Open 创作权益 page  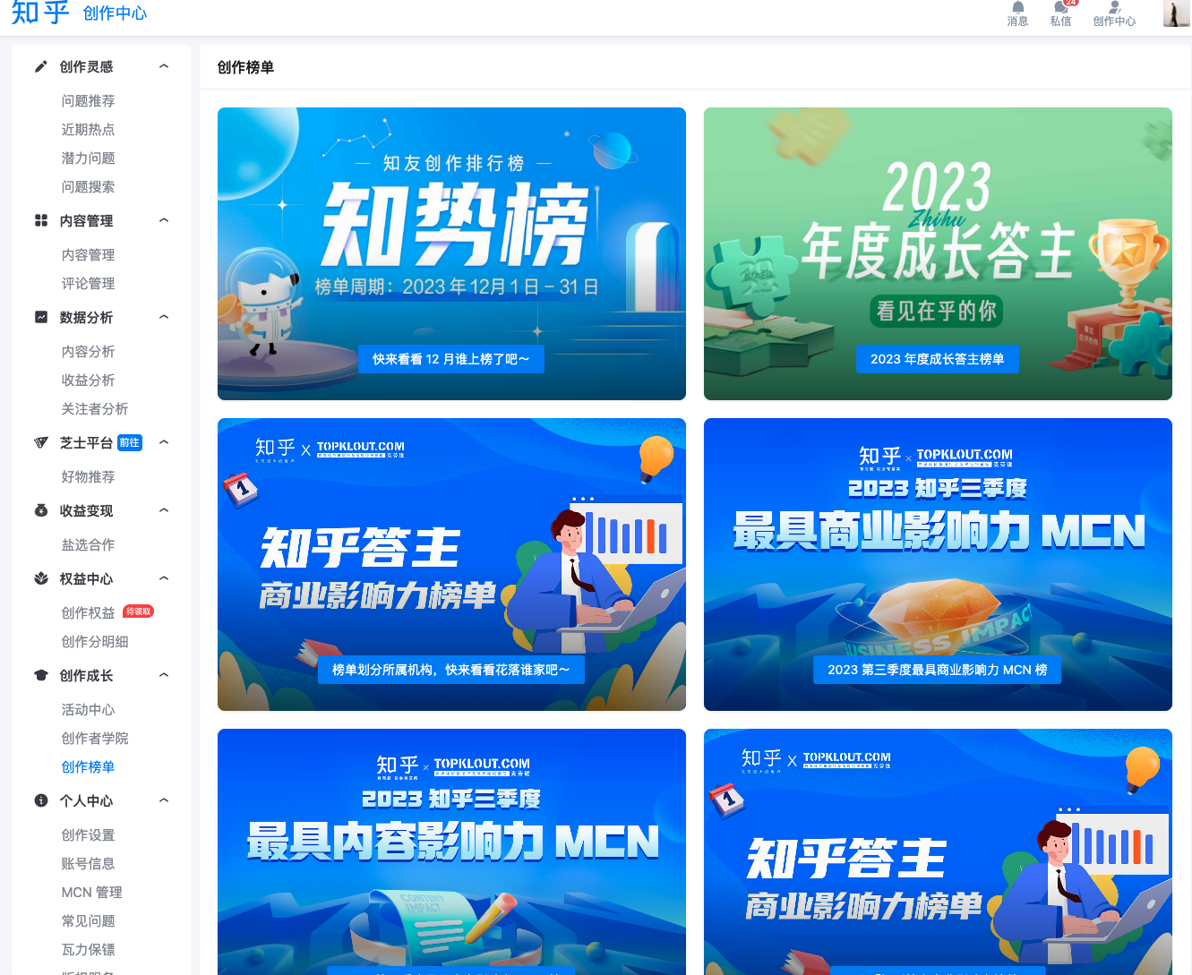click(88, 613)
